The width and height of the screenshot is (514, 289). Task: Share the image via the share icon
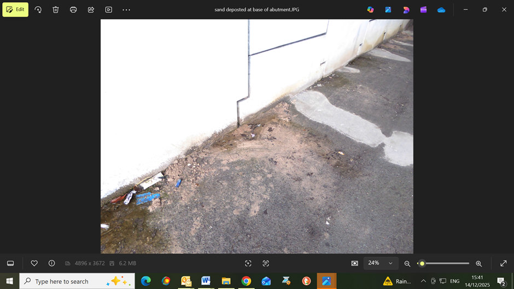pos(91,10)
